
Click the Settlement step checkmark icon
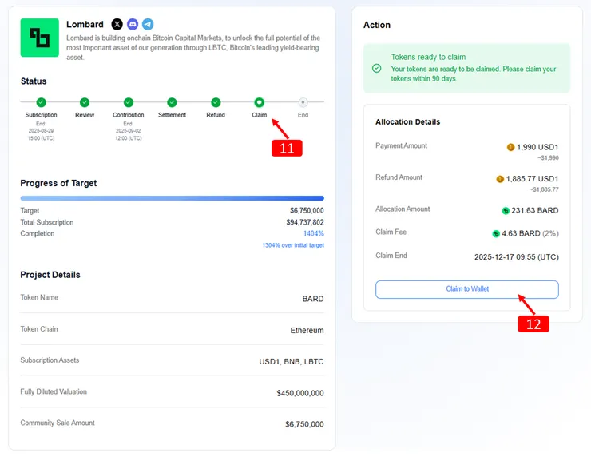click(172, 102)
